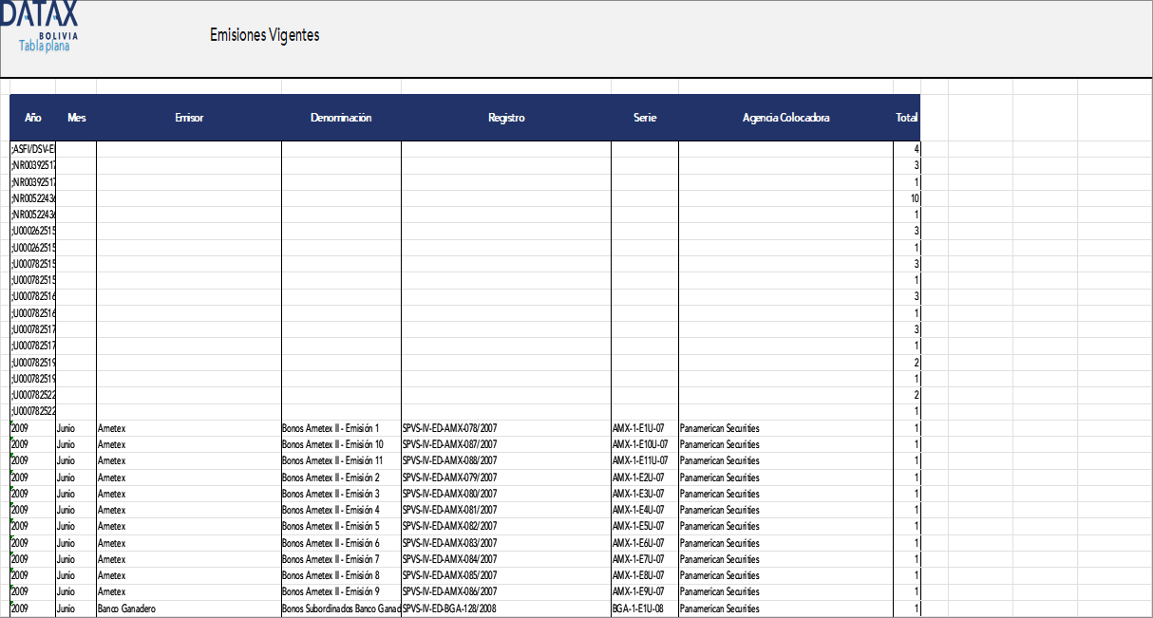Select the Bonos Ametex II - Emisión 6 cell
This screenshot has width=1153, height=618.
tap(341, 543)
